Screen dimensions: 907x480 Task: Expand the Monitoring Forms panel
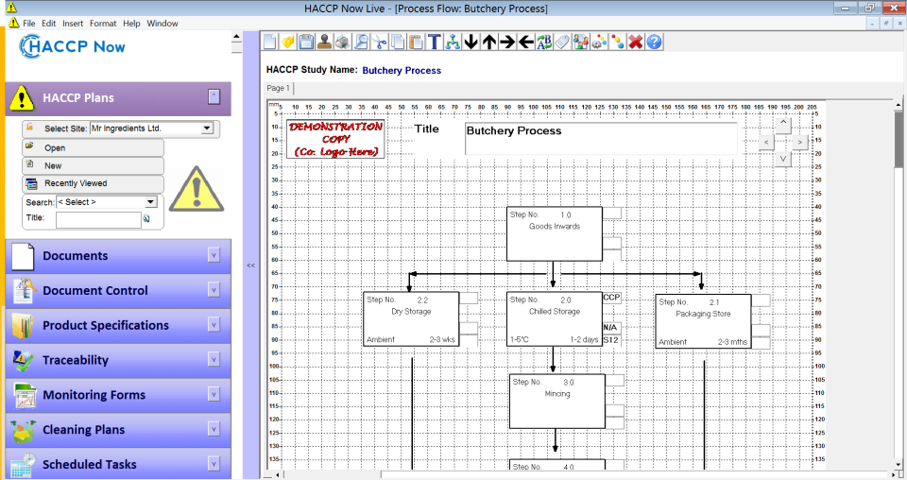click(214, 394)
